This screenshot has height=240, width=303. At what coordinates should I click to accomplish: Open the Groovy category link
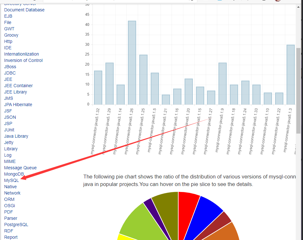(x=11, y=35)
